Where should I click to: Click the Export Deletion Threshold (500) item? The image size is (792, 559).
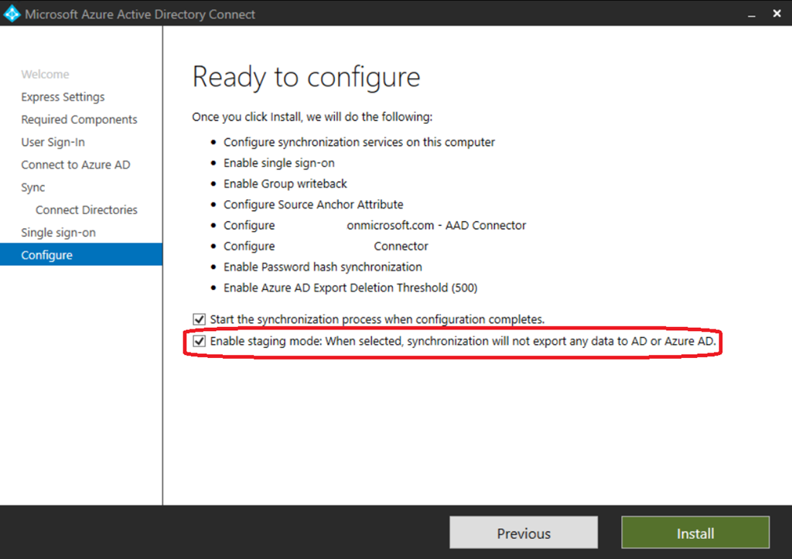point(350,288)
